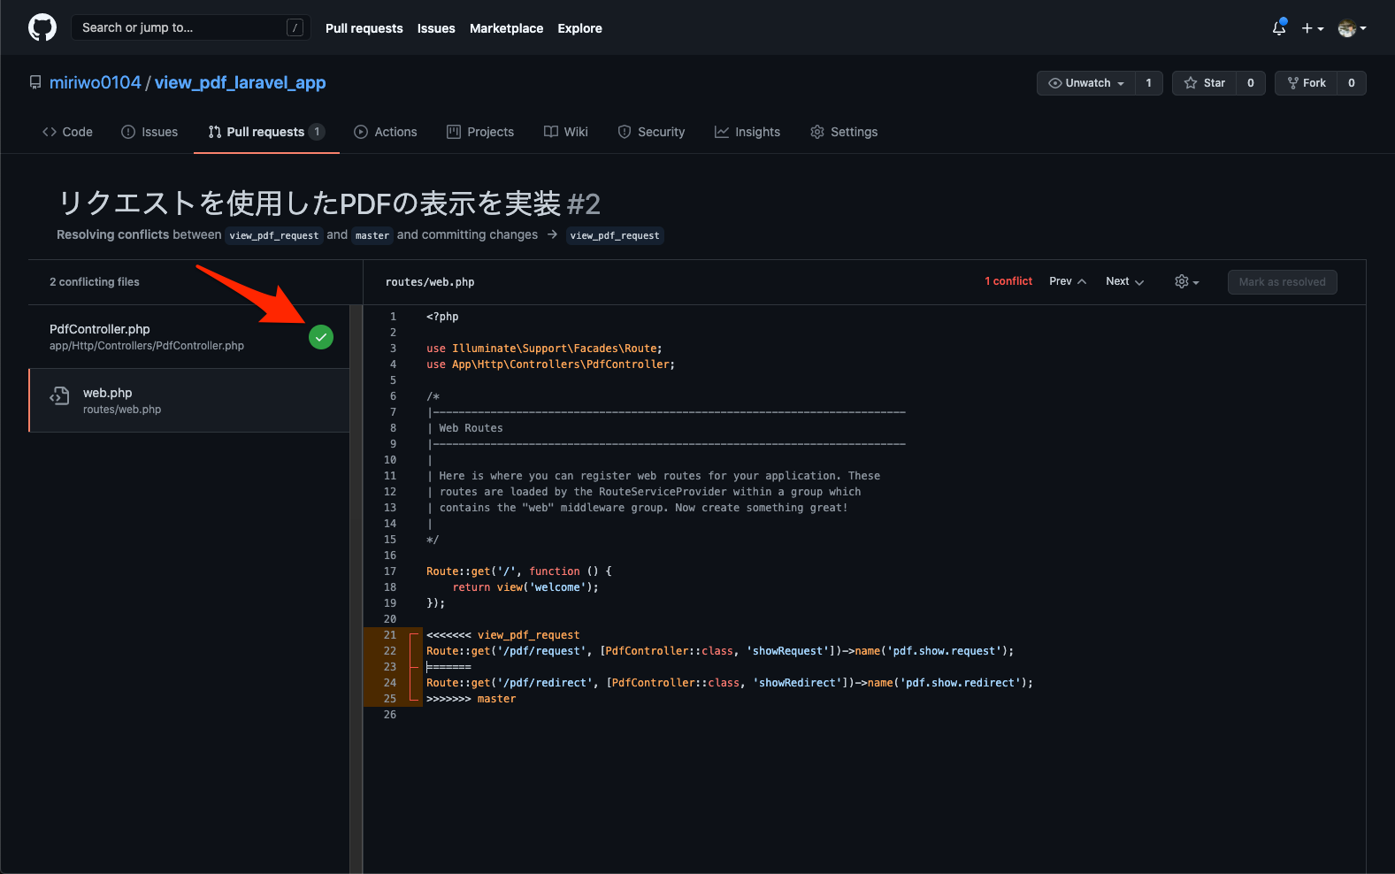Open Issues in top navigation

(436, 28)
